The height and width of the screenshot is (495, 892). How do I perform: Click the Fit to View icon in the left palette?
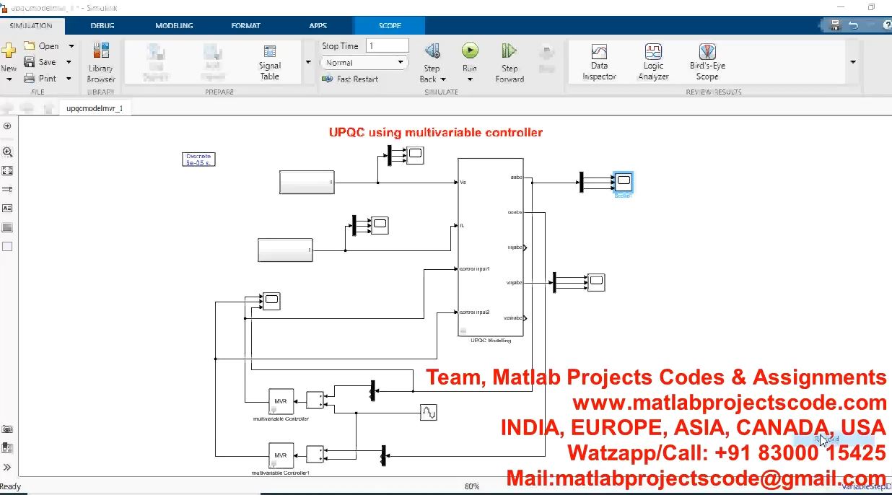point(7,171)
